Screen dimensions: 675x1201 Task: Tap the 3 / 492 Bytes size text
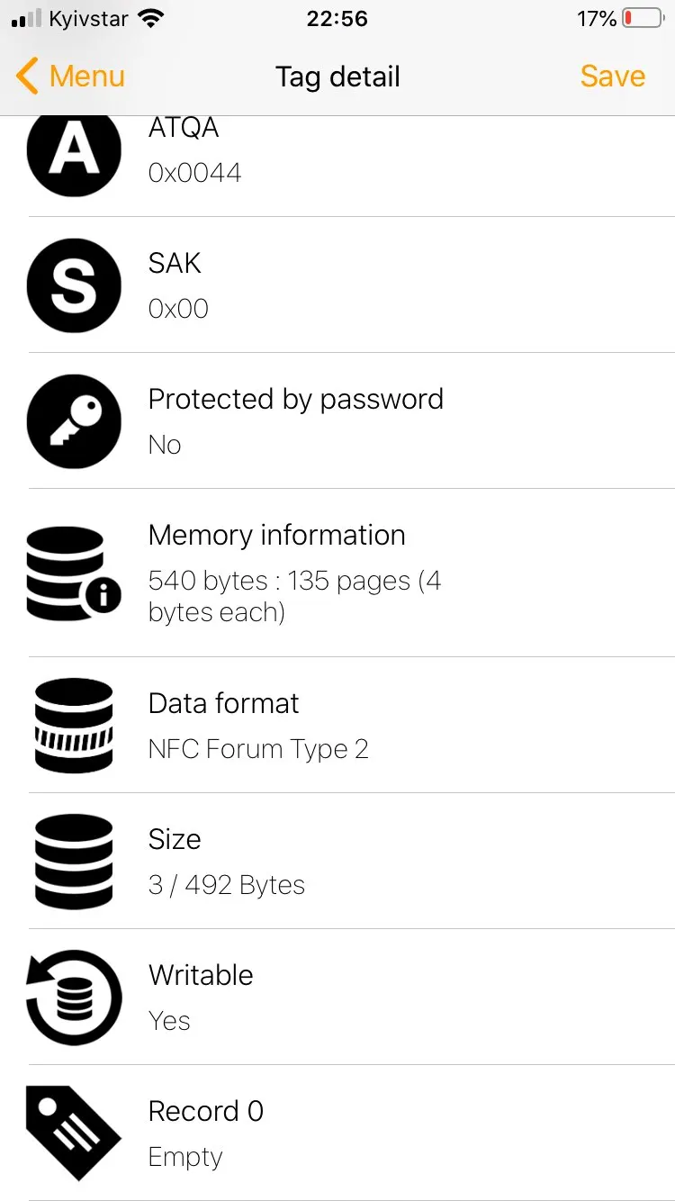point(227,885)
